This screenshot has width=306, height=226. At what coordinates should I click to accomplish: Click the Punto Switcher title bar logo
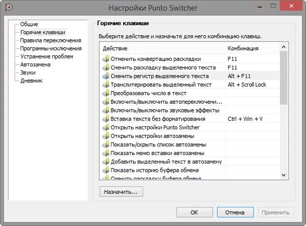(x=9, y=8)
